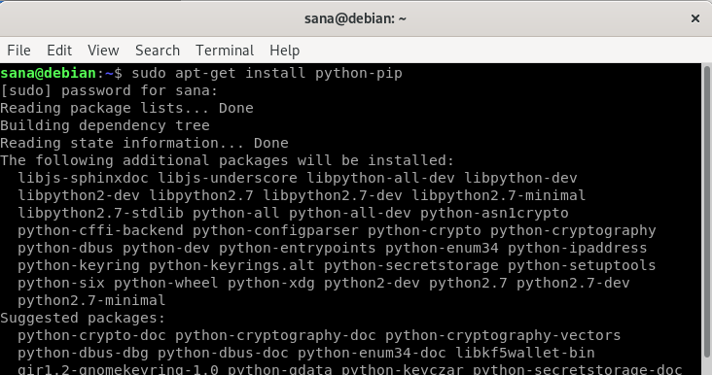Click the package name 'python-cryptography'

573,230
